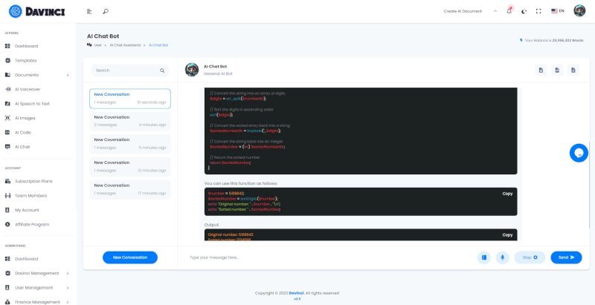Open the EN language selector
The width and height of the screenshot is (595, 305).
pos(557,11)
